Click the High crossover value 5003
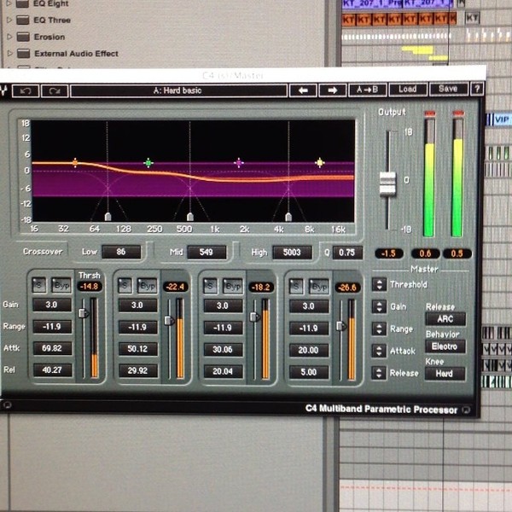 [292, 253]
